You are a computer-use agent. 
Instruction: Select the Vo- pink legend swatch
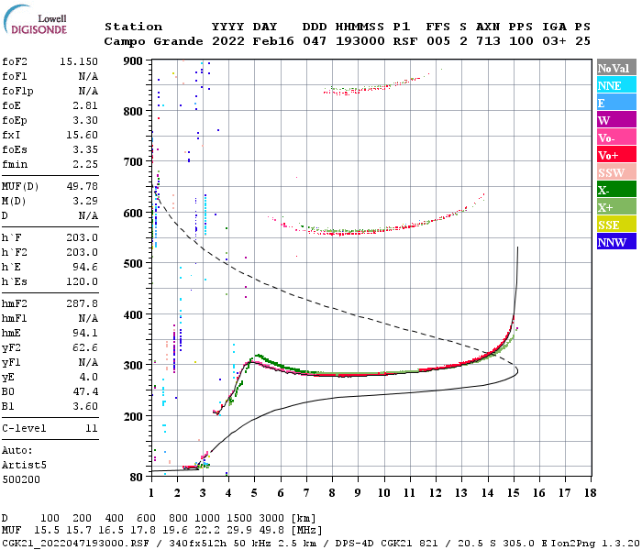[x=616, y=137]
